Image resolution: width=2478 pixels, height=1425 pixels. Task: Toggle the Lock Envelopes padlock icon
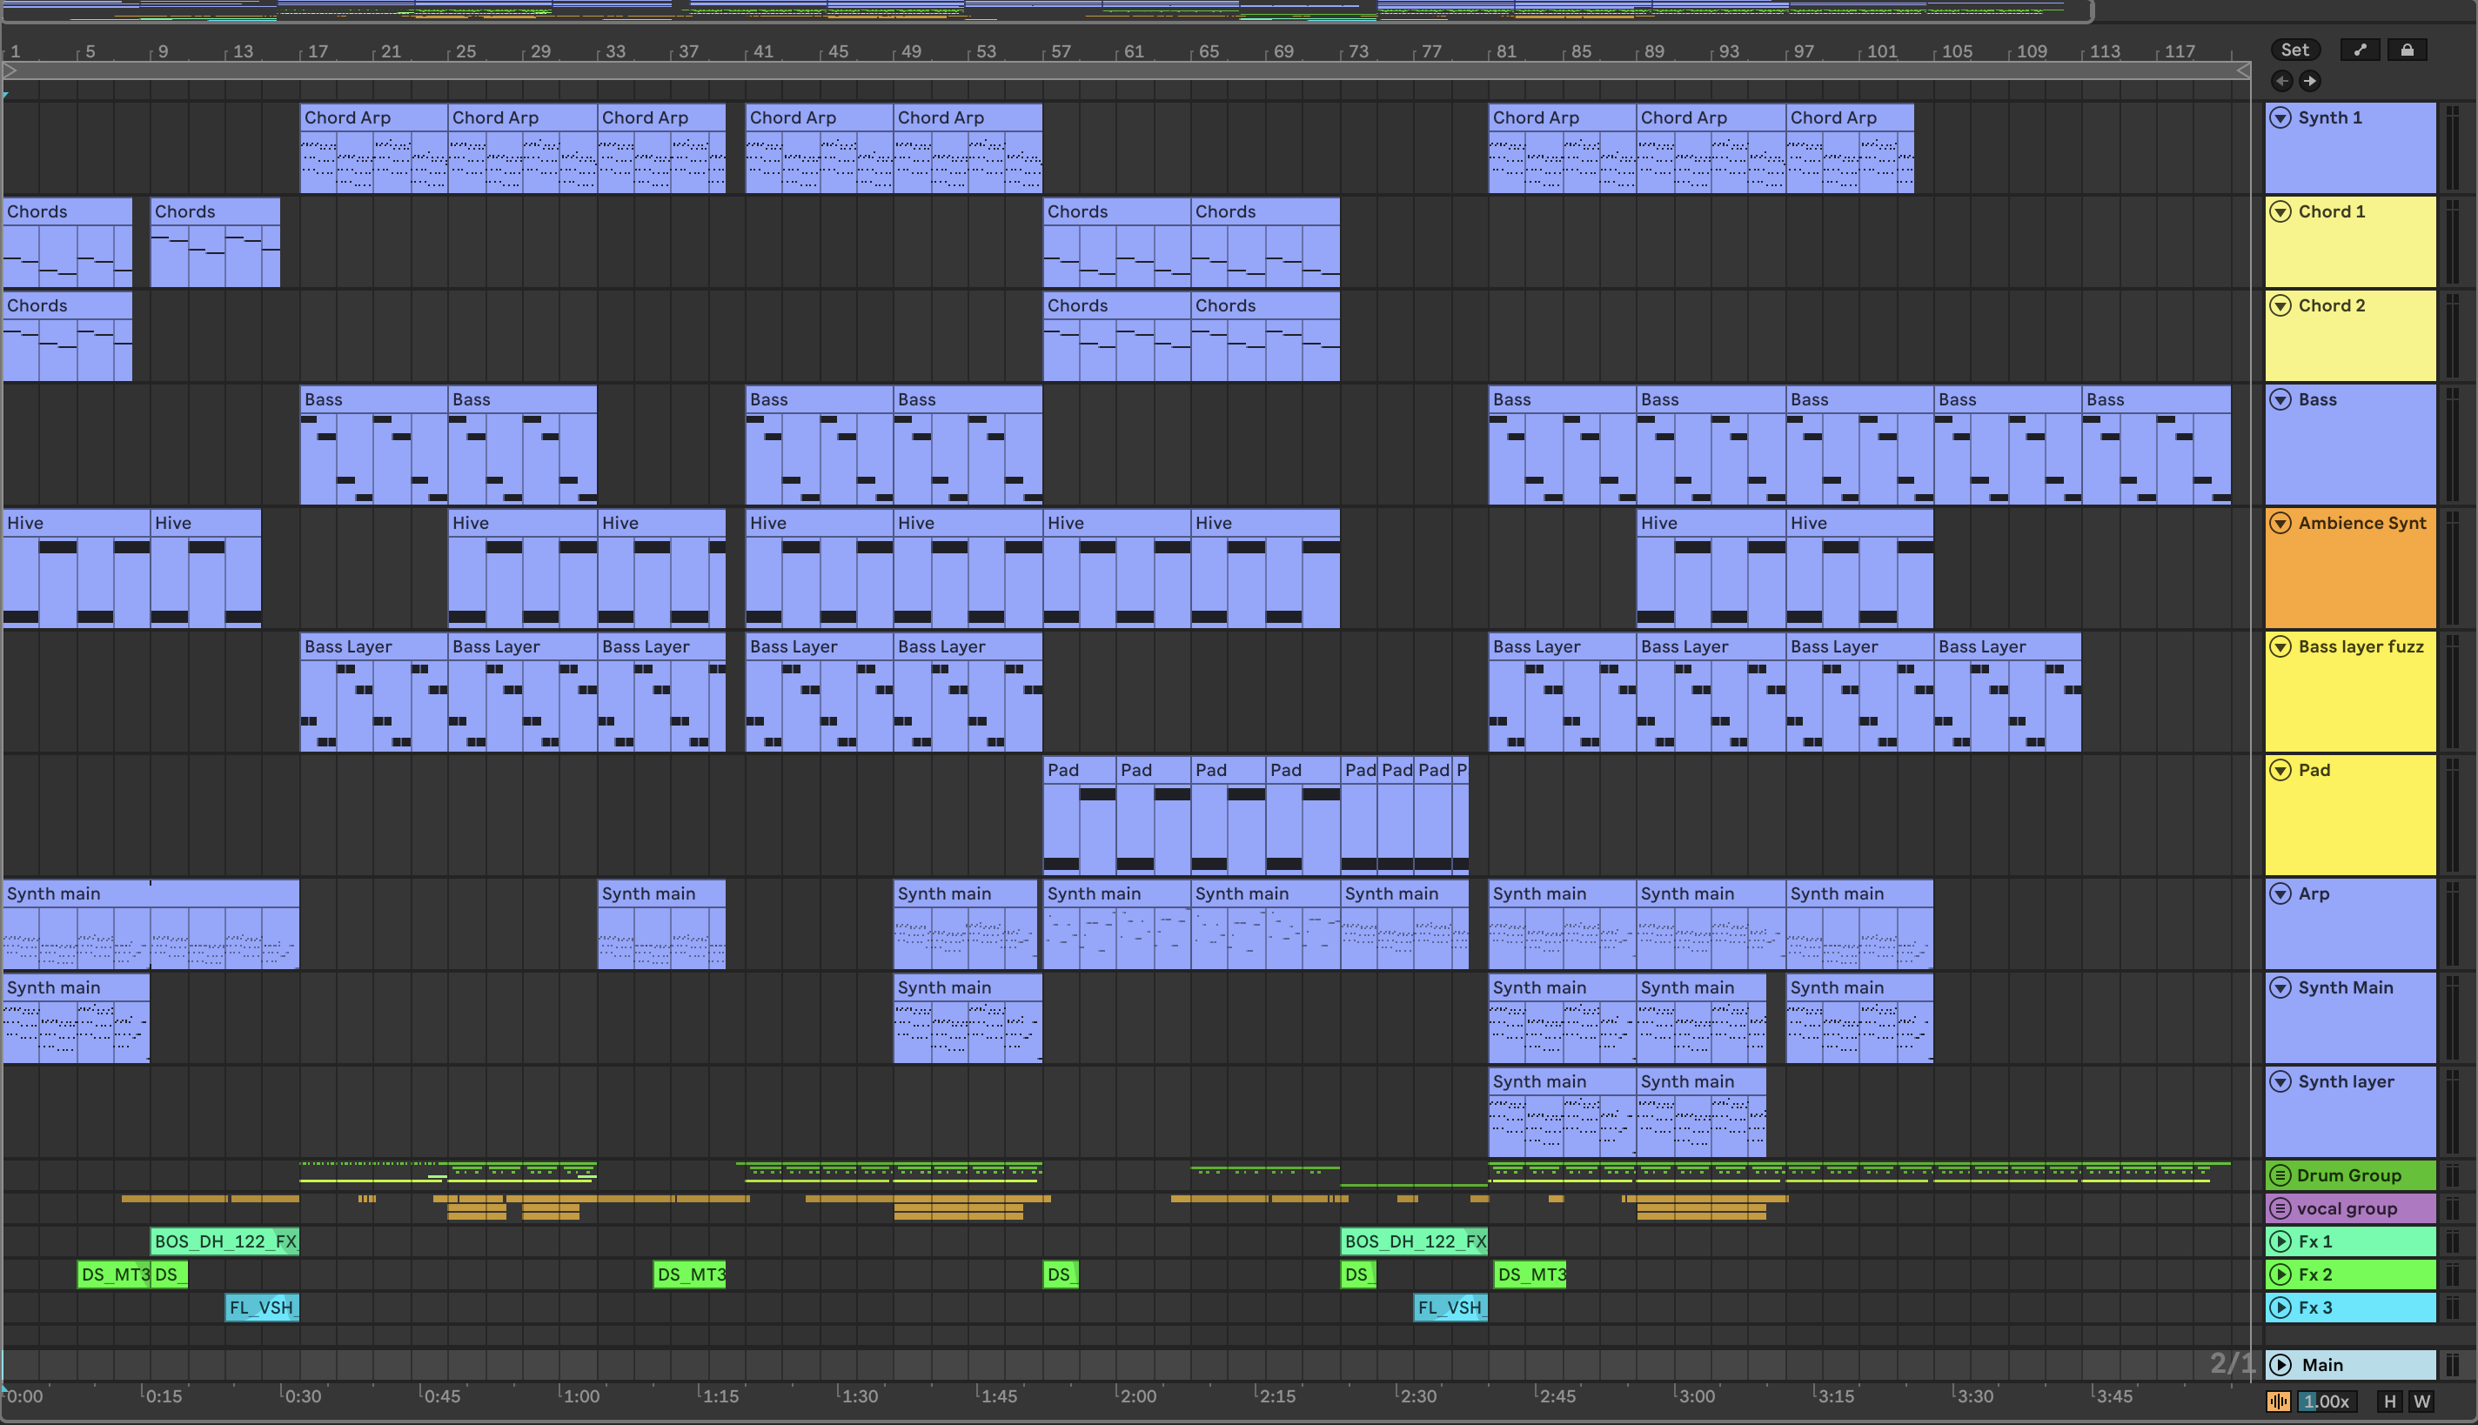pos(2407,50)
